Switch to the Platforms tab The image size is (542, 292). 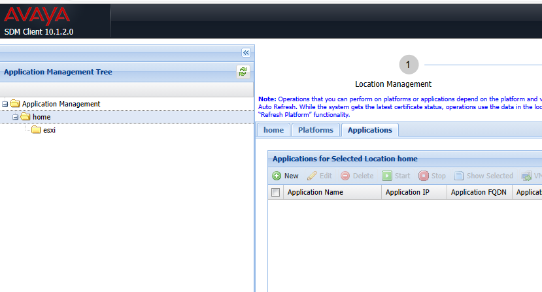point(315,130)
